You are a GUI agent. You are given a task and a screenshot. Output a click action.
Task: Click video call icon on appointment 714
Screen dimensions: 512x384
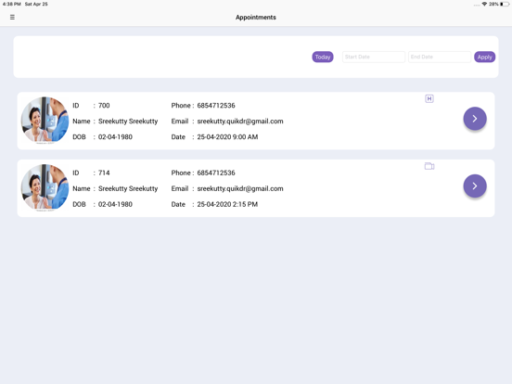click(429, 166)
